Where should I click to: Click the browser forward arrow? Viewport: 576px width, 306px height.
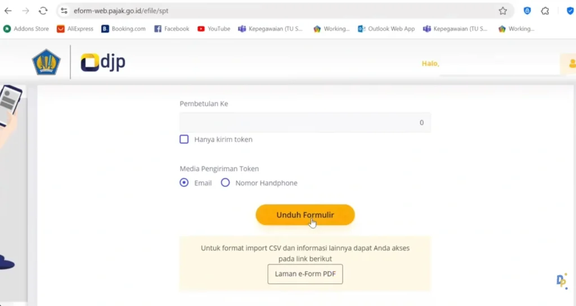click(x=25, y=11)
